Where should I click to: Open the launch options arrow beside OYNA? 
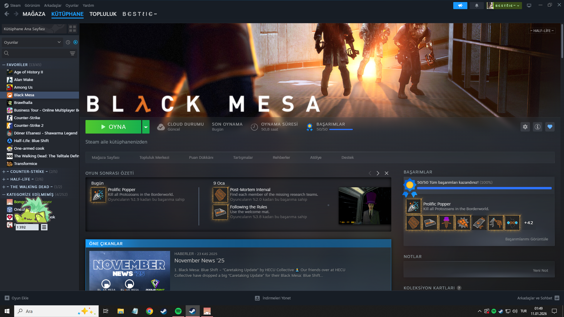tap(146, 127)
